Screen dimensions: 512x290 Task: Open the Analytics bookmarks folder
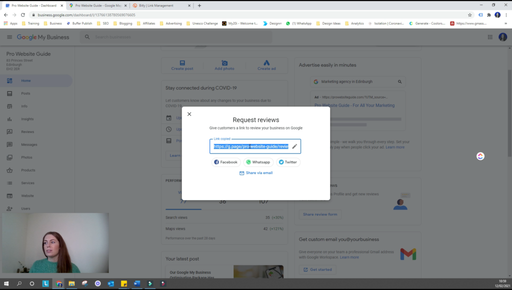click(354, 23)
